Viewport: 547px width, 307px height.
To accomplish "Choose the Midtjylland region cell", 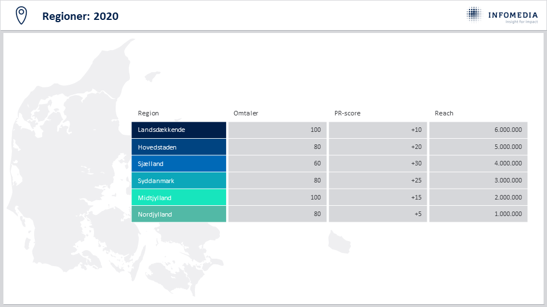I will [178, 197].
